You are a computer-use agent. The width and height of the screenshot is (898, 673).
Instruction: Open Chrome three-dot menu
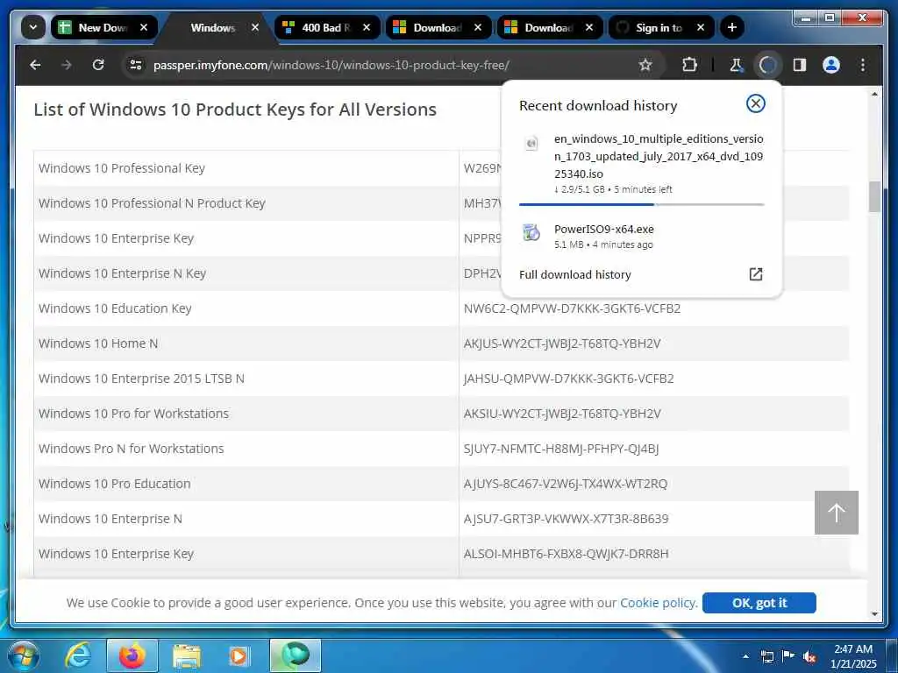[x=863, y=65]
